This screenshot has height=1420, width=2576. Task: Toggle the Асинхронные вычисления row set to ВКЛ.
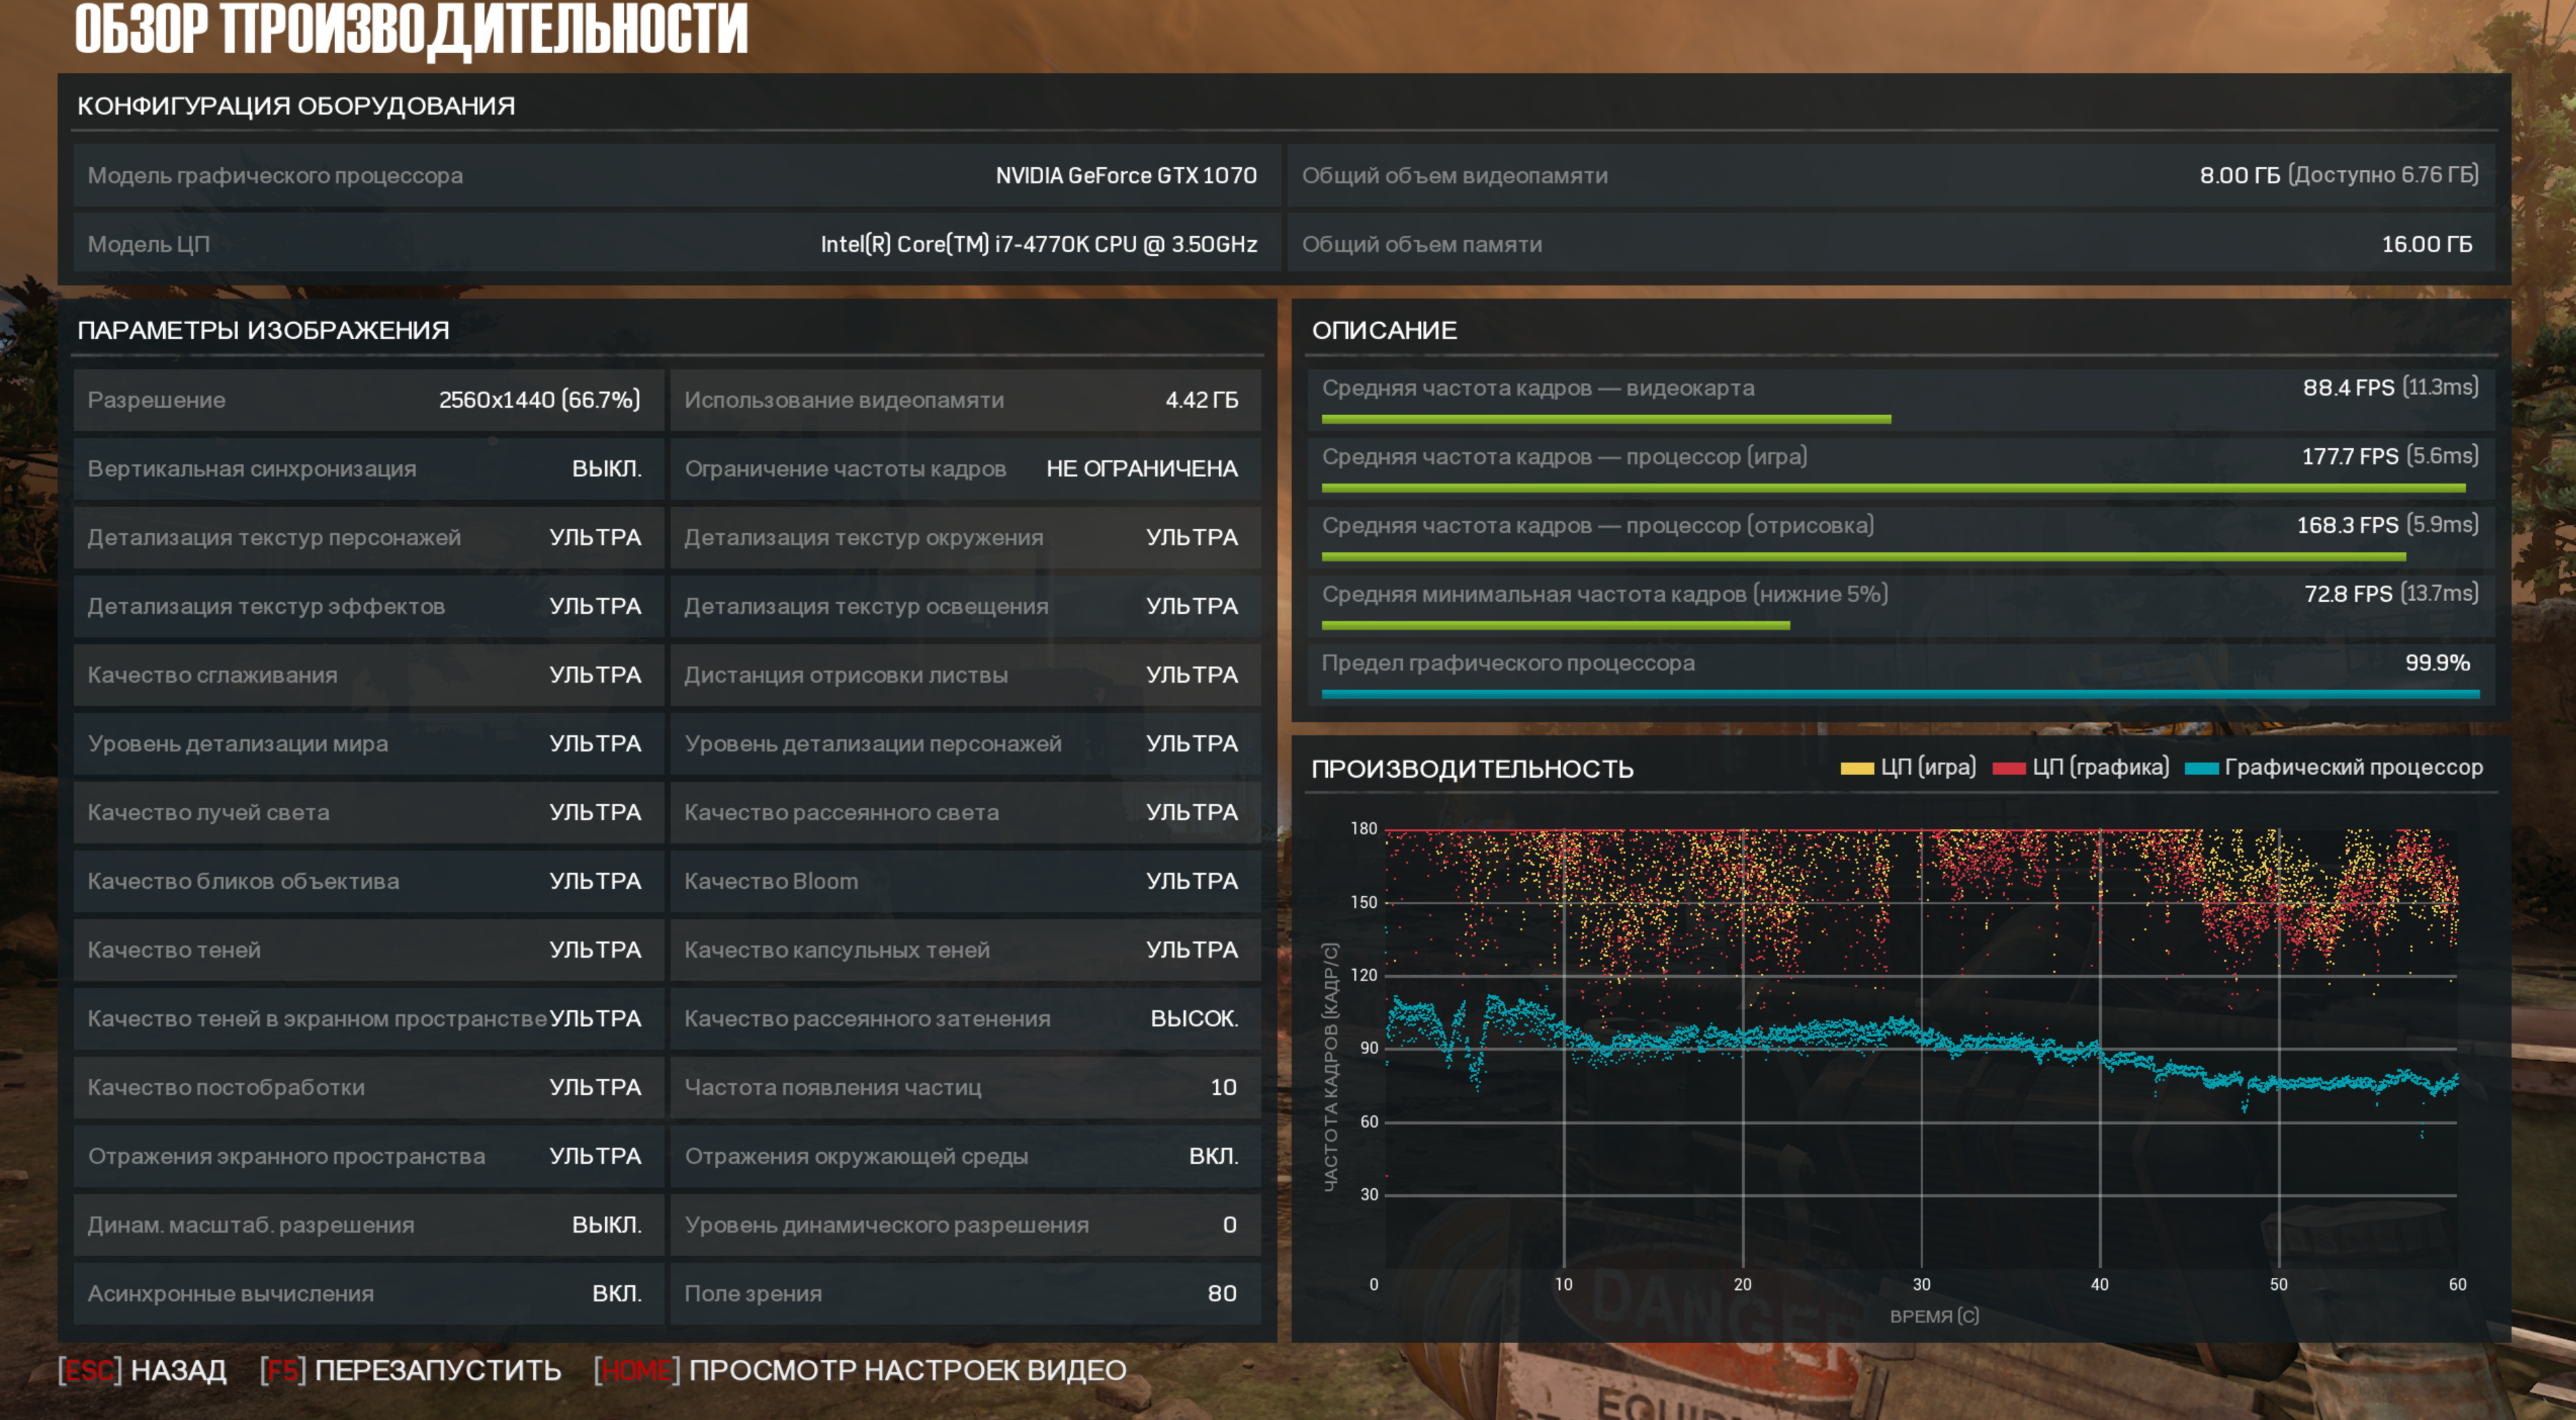click(x=367, y=1293)
